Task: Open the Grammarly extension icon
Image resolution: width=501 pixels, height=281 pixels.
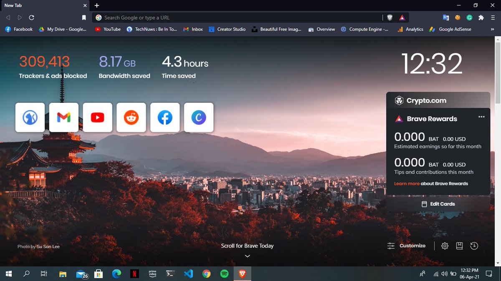Action: click(x=469, y=17)
